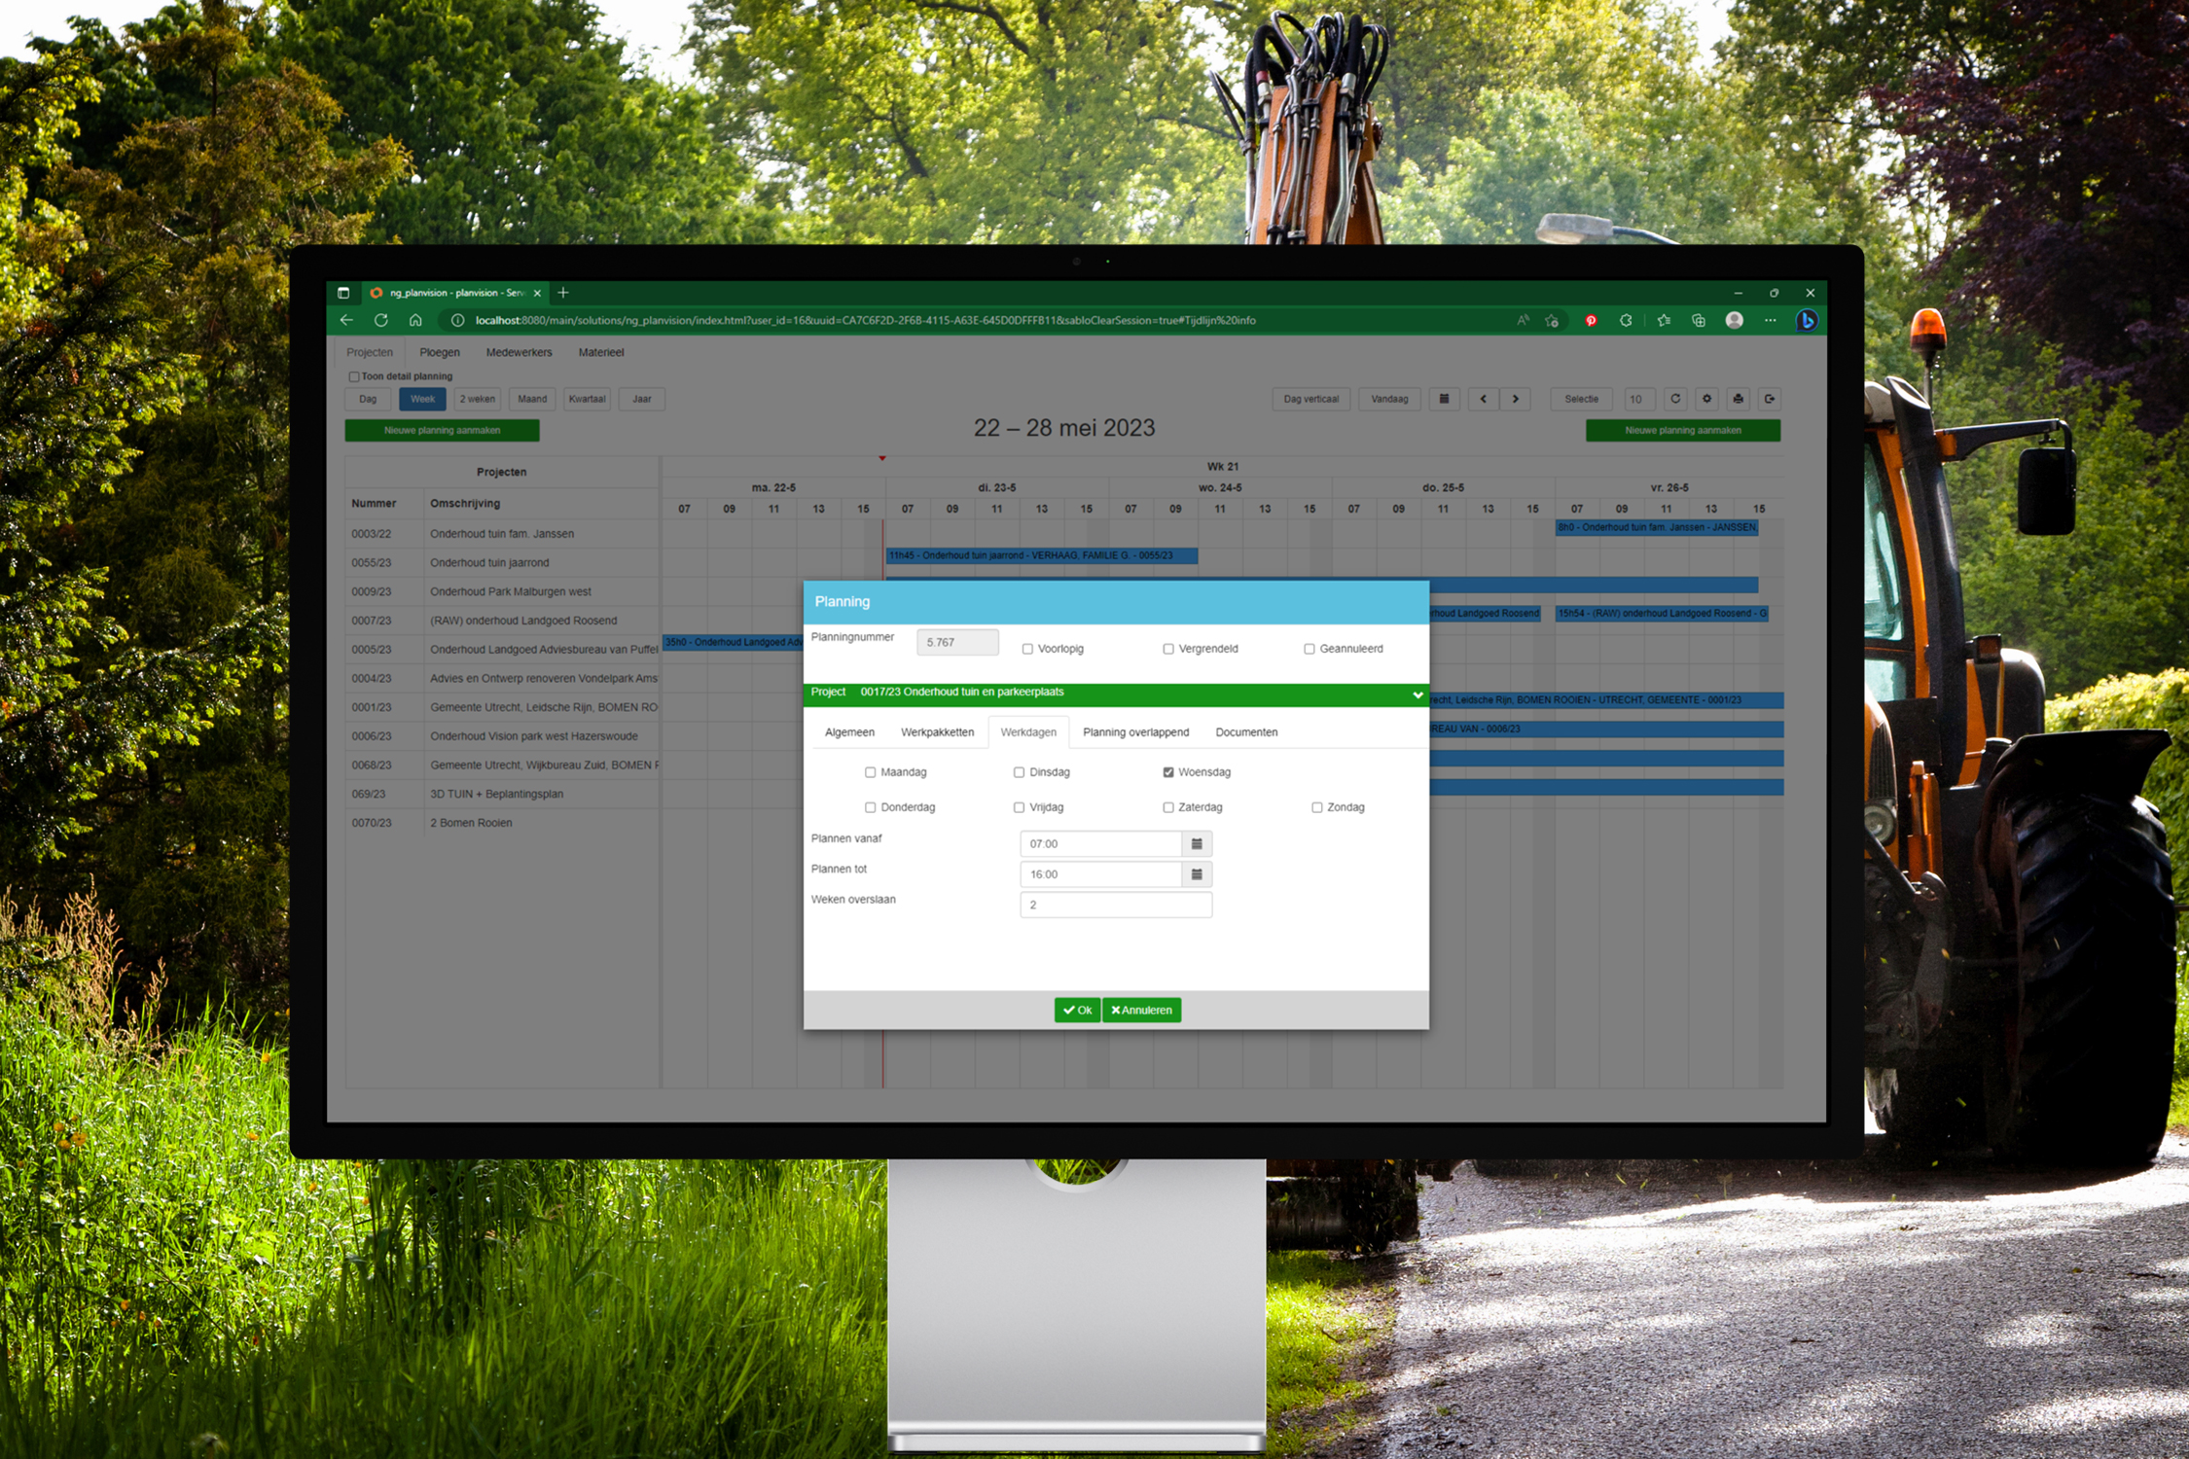The width and height of the screenshot is (2189, 1459).
Task: Switch to the Werkpakketten tab
Action: click(x=937, y=732)
